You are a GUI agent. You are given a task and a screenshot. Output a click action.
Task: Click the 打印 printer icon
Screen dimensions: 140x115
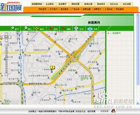(x=76, y=29)
